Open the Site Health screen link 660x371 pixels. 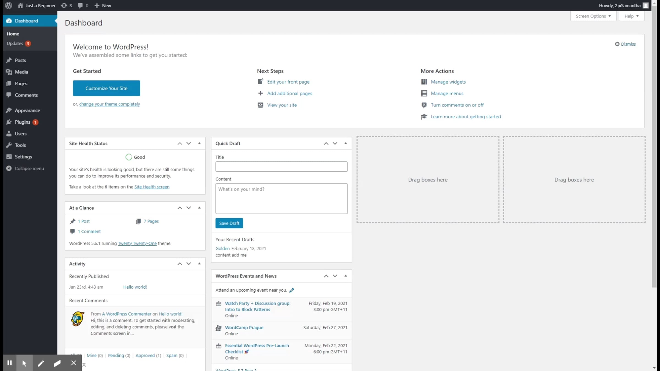click(x=152, y=187)
